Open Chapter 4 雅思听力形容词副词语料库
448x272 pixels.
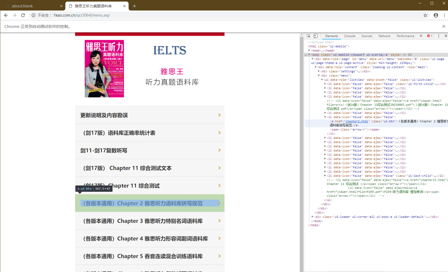click(150, 239)
